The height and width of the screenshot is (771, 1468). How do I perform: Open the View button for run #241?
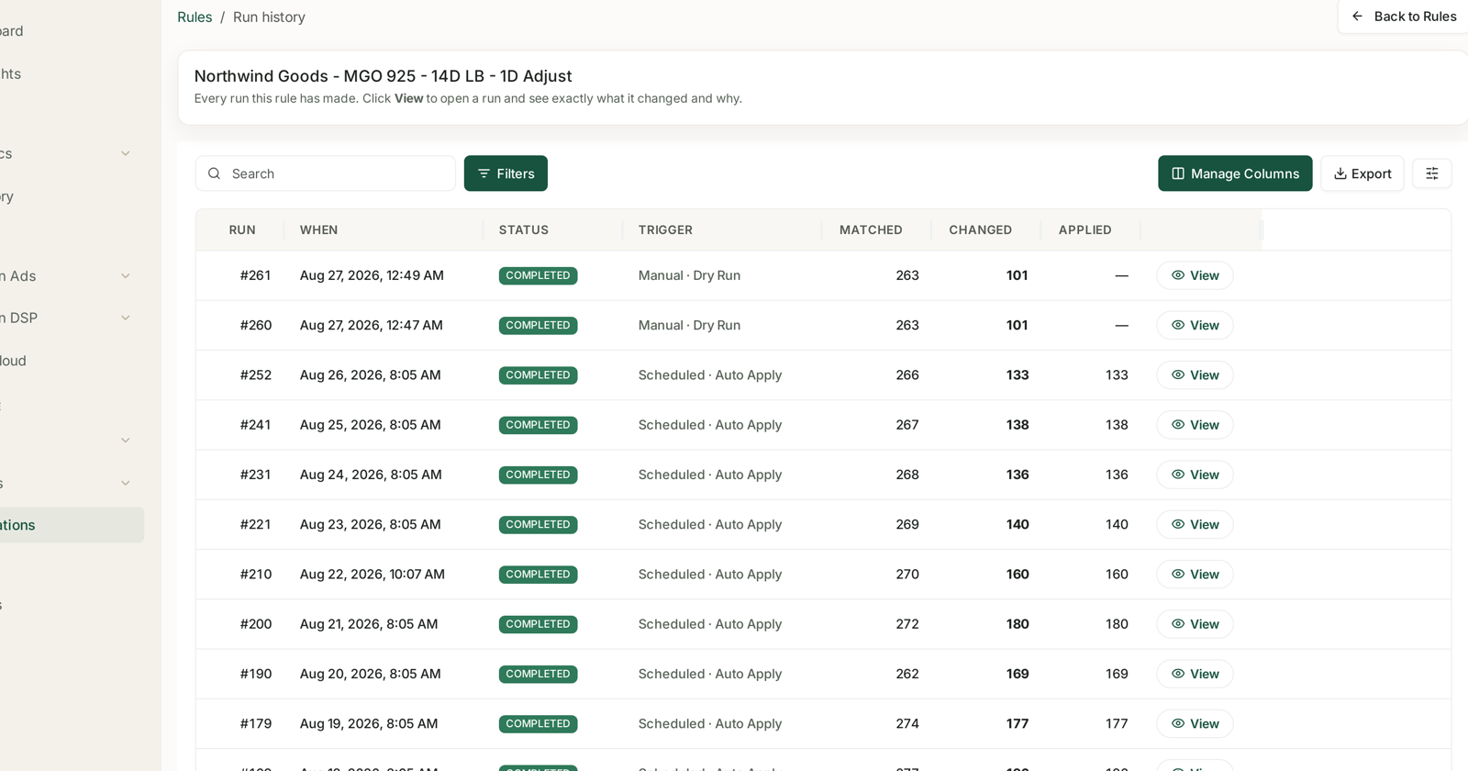point(1195,425)
